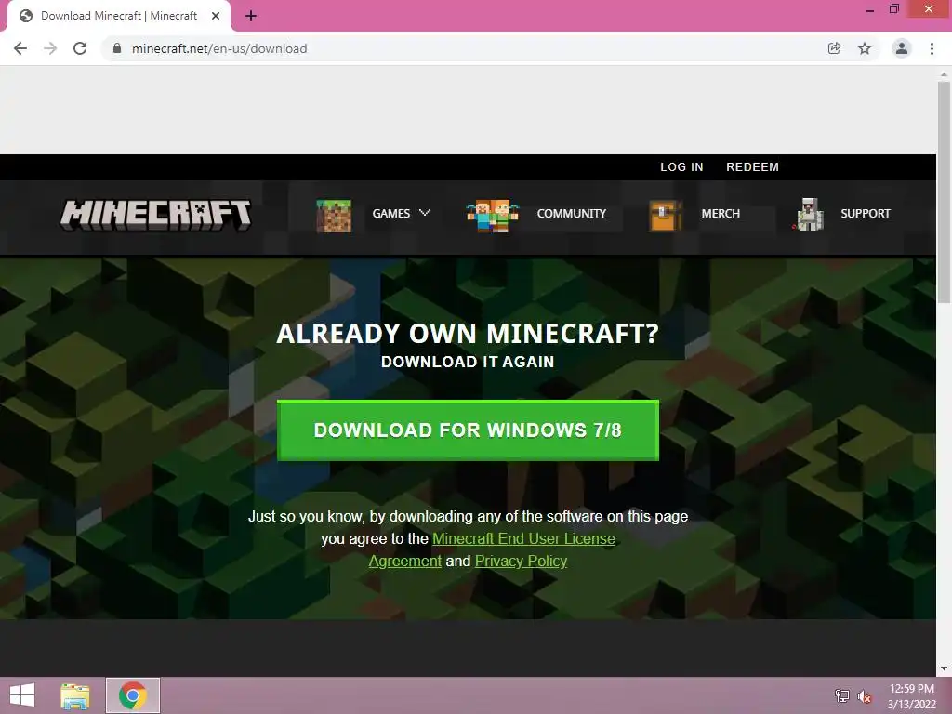Screen dimensions: 952x714
Task: Click the Chrome taskbar icon
Action: pyautogui.click(x=133, y=695)
